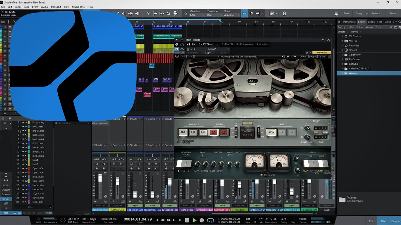Pin the Main Inserts window
Image resolution: width=401 pixels, height=225 pixels.
tap(323, 40)
